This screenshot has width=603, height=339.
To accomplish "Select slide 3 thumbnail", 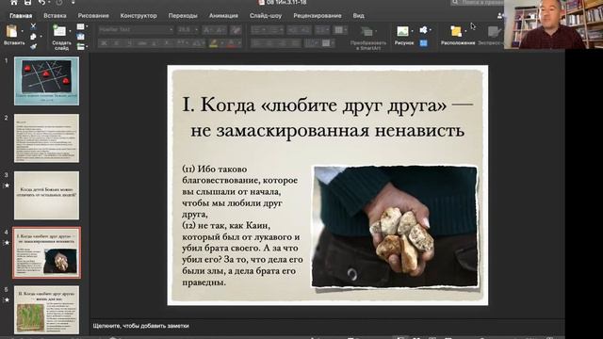I will 46,195.
